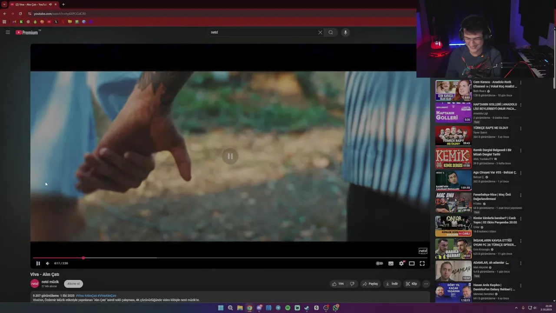This screenshot has width=556, height=313.
Task: Open options menu for Türkçe Rap'e video
Action: tap(521, 129)
